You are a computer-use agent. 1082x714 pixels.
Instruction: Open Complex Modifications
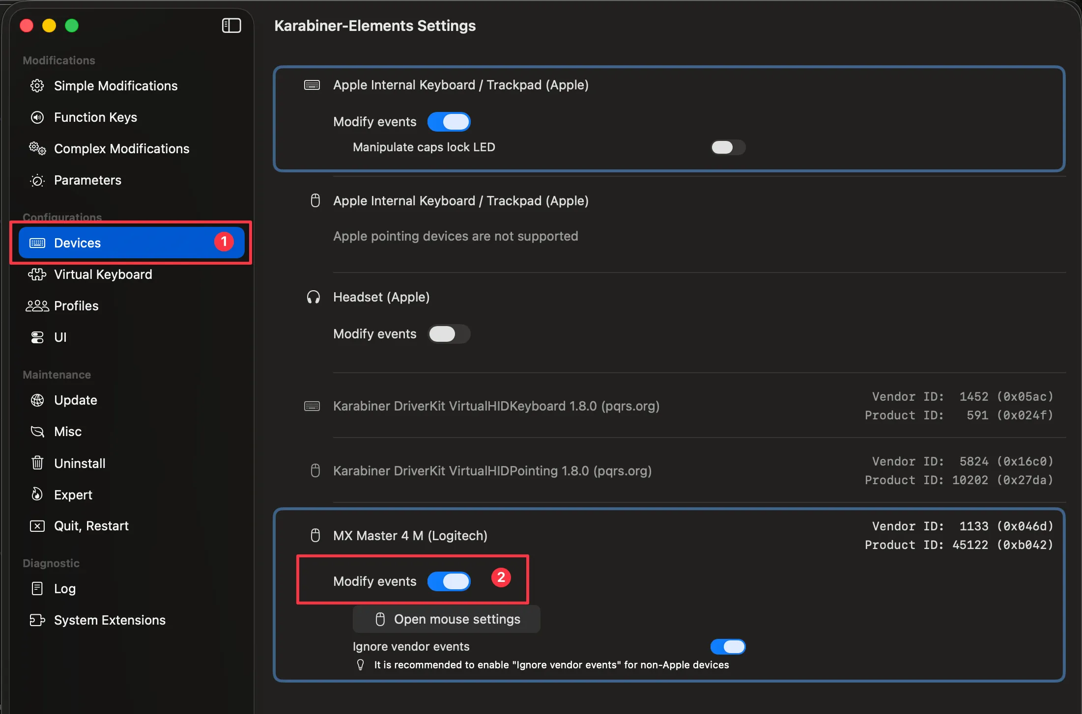pyautogui.click(x=121, y=148)
